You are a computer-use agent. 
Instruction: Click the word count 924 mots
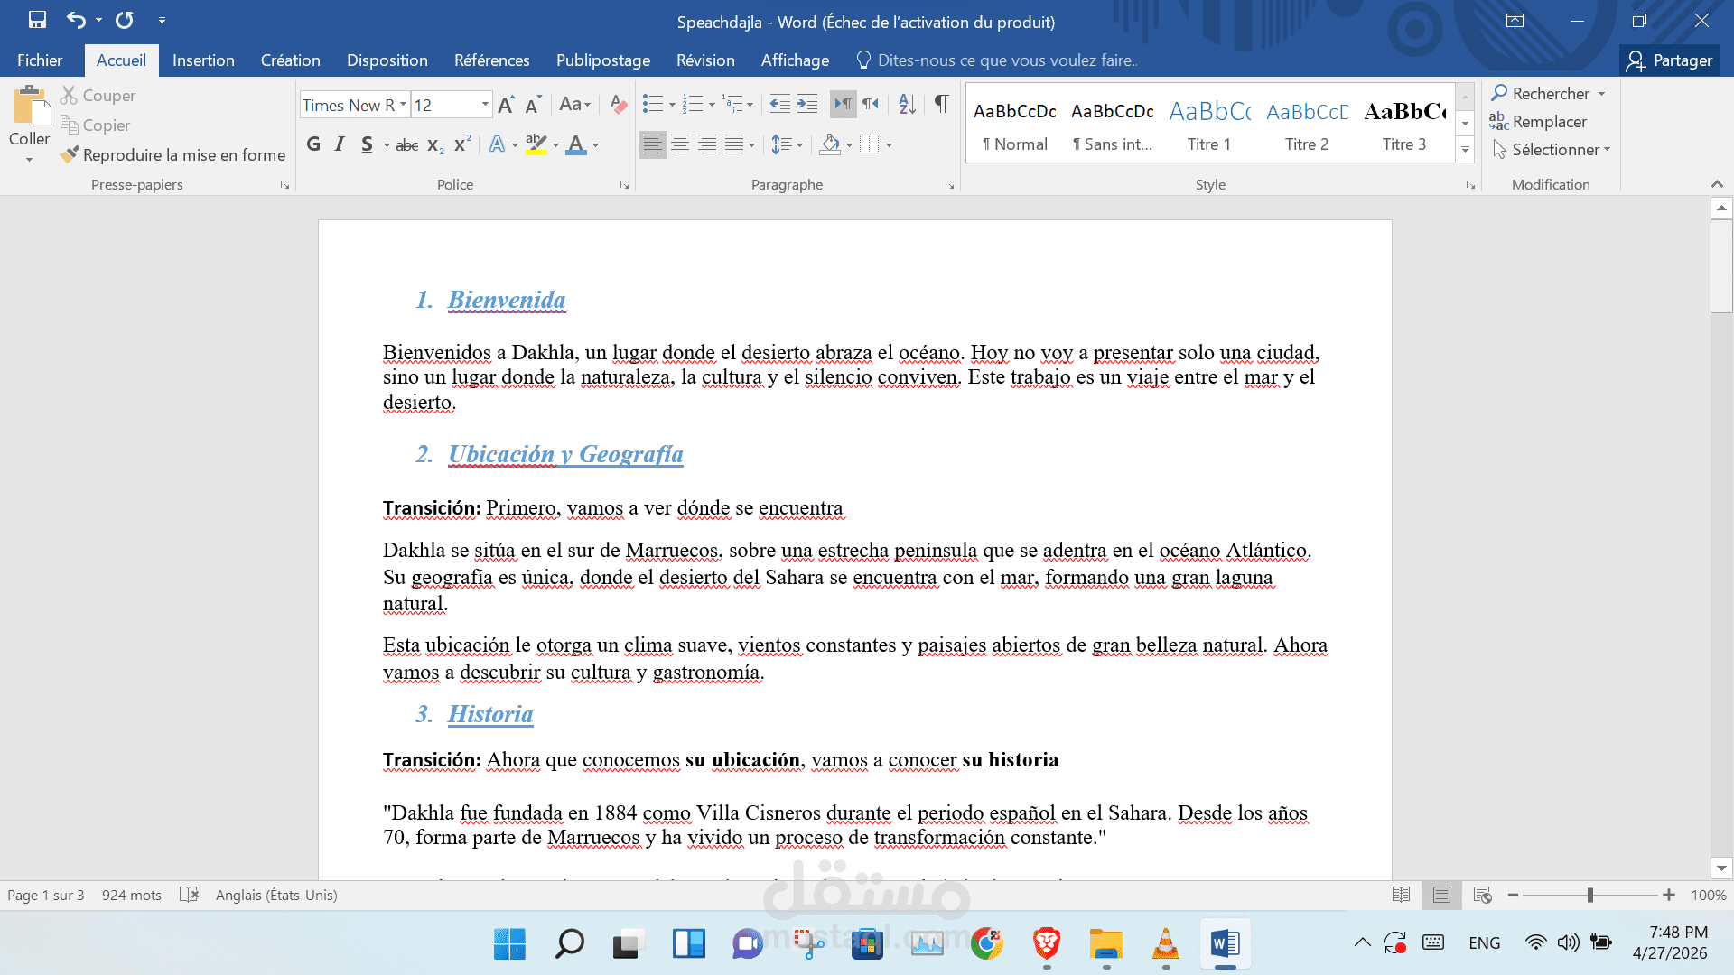click(132, 895)
